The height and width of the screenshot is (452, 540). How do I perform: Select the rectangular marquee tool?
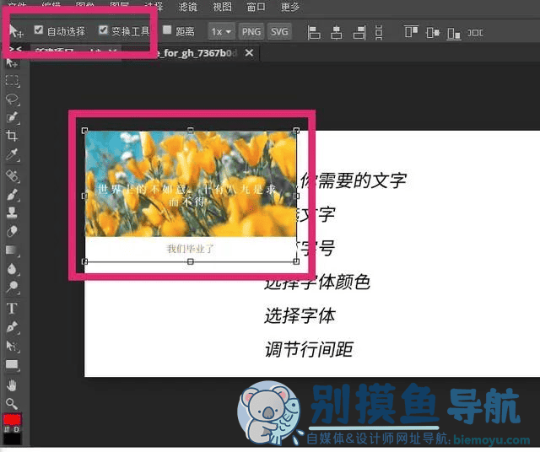[x=13, y=81]
